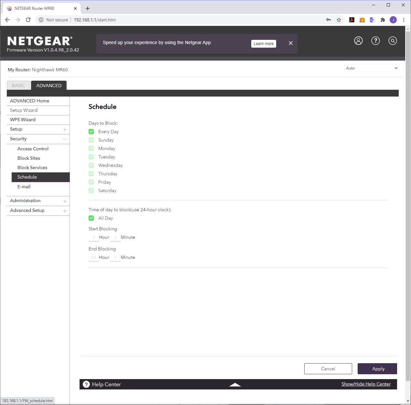Reload the router page

[x=28, y=20]
